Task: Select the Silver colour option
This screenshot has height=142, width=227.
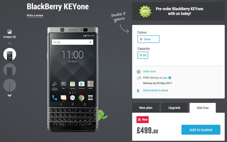Action: click(148, 39)
